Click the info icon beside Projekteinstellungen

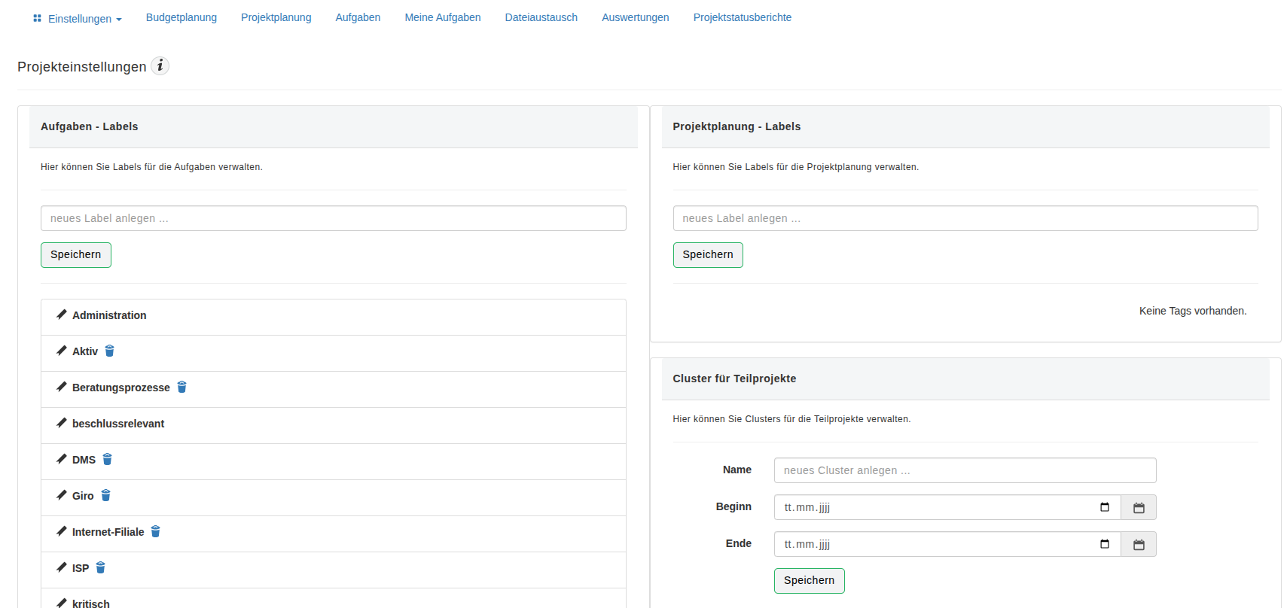click(160, 66)
